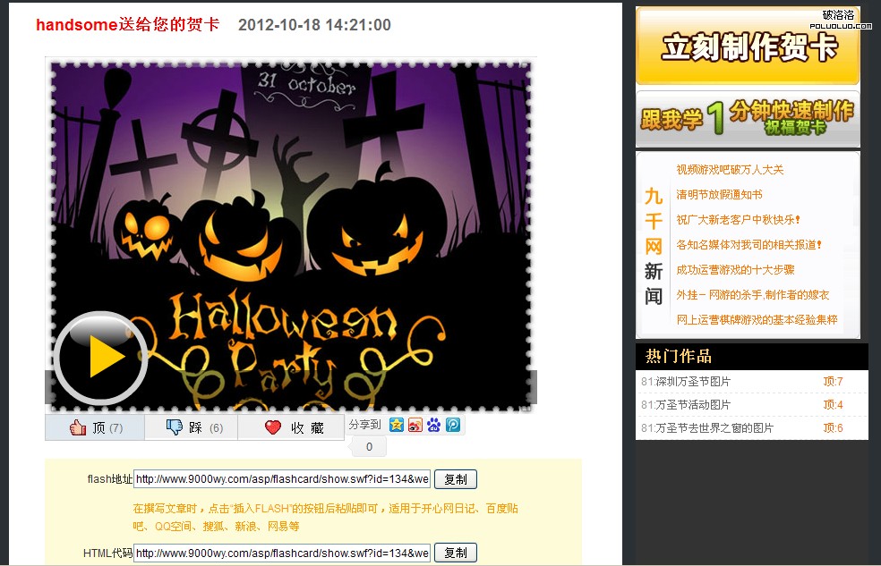Select the flash地址 URL input field

281,479
